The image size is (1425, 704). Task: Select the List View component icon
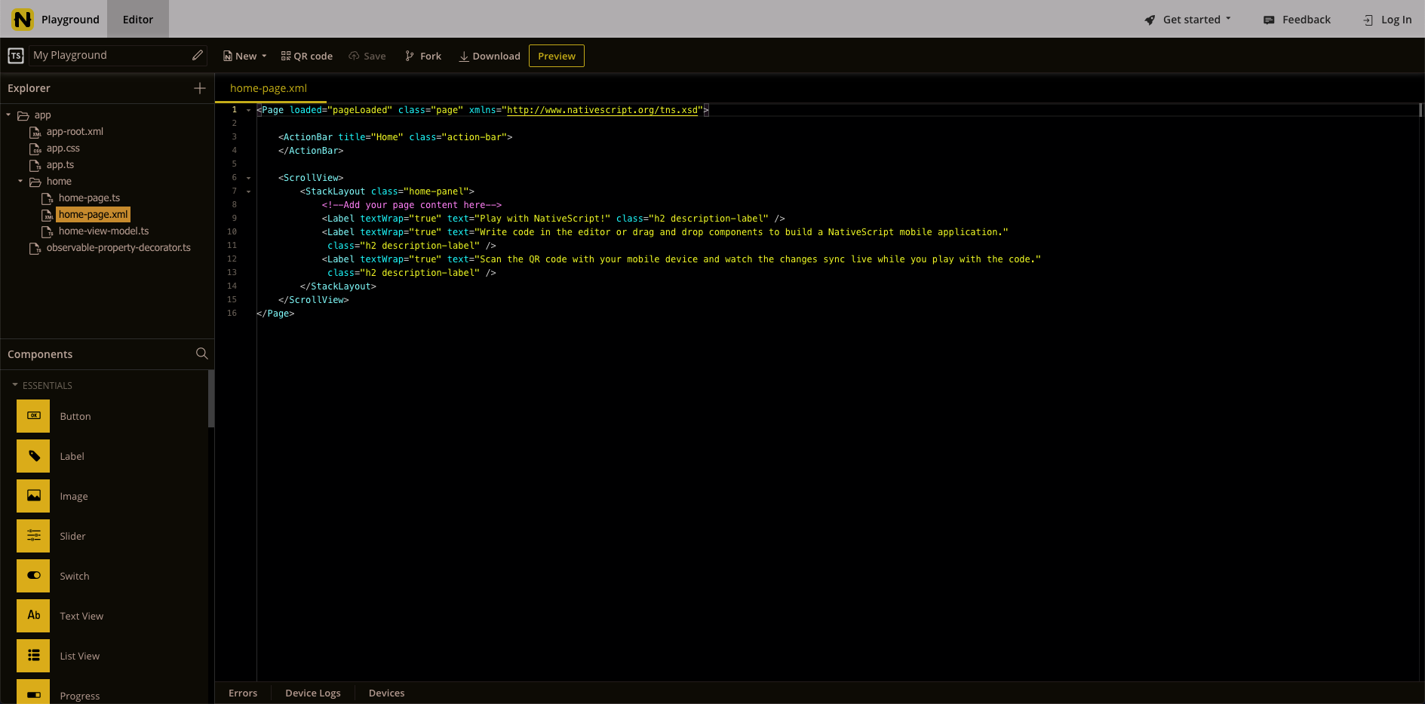tap(33, 656)
